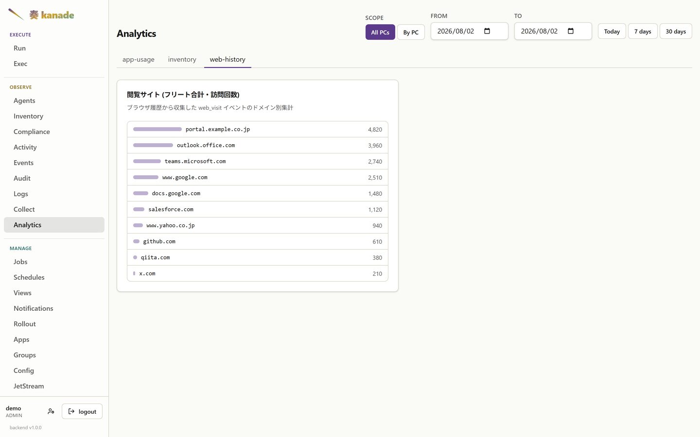Select the web-history tab
The image size is (700, 437).
point(227,59)
